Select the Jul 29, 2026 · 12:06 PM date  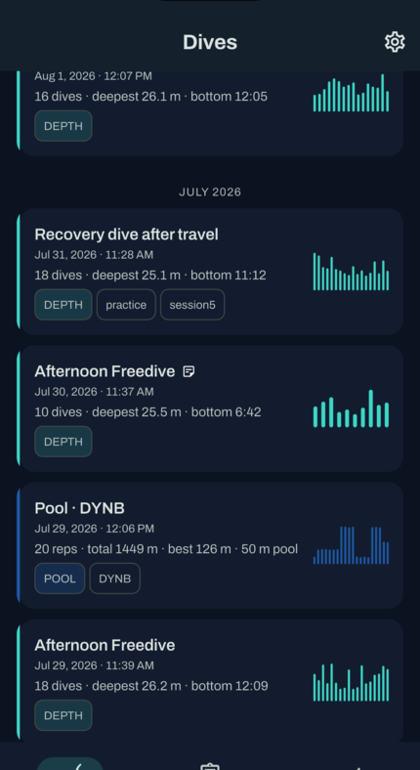[94, 529]
